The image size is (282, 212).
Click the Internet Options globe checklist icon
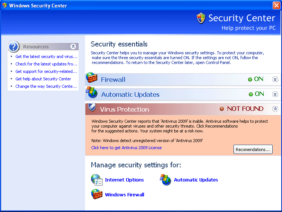tap(97, 180)
